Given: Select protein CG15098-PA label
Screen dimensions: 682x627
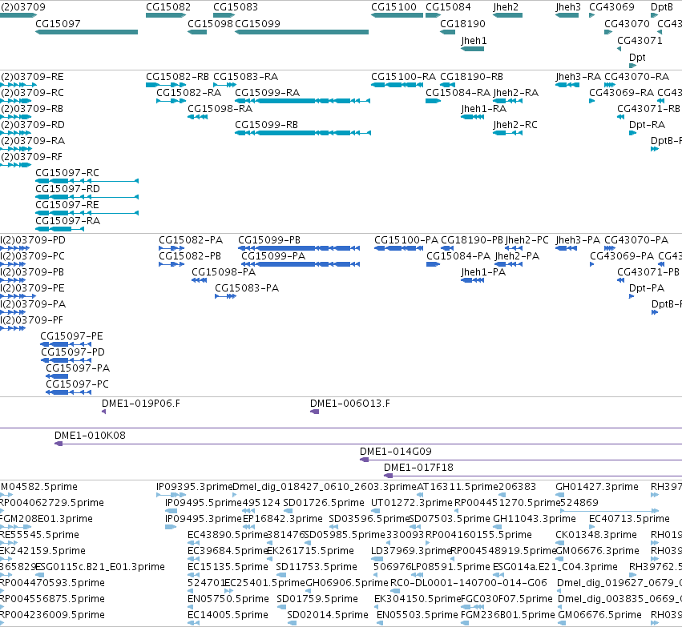Looking at the screenshot, I should coord(224,272).
